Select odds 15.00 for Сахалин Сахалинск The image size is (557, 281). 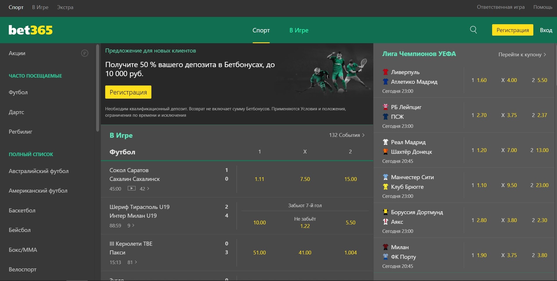click(x=350, y=179)
